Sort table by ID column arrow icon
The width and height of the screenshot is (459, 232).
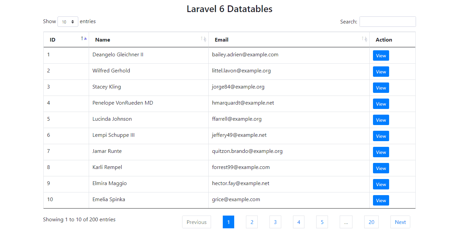pos(84,39)
